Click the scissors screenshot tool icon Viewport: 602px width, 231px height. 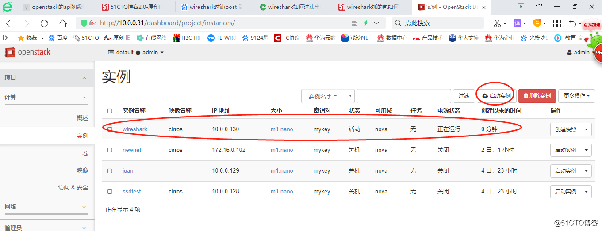pyautogui.click(x=497, y=23)
